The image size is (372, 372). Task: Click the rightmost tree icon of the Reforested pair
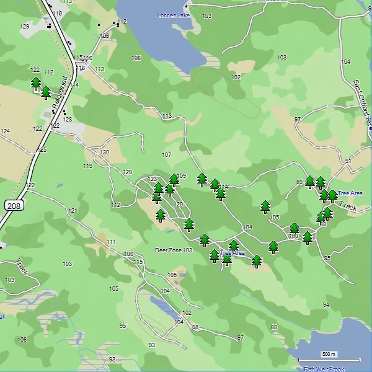coord(46,92)
